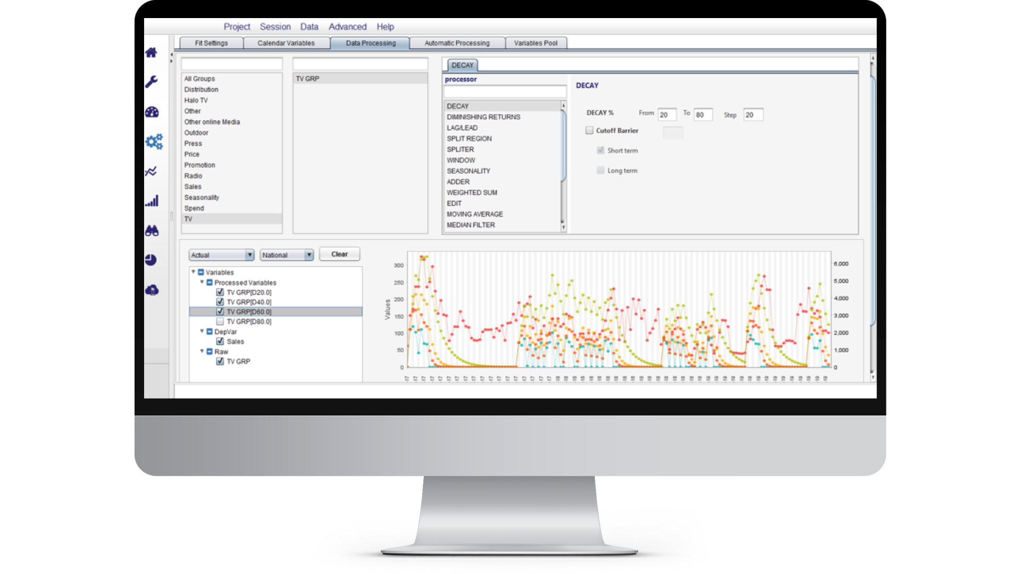
Task: Select the dashboard gauge sidebar icon
Action: (152, 112)
